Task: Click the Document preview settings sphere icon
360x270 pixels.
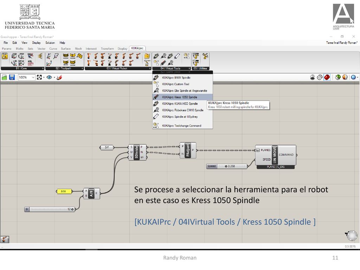Action: (x=345, y=77)
